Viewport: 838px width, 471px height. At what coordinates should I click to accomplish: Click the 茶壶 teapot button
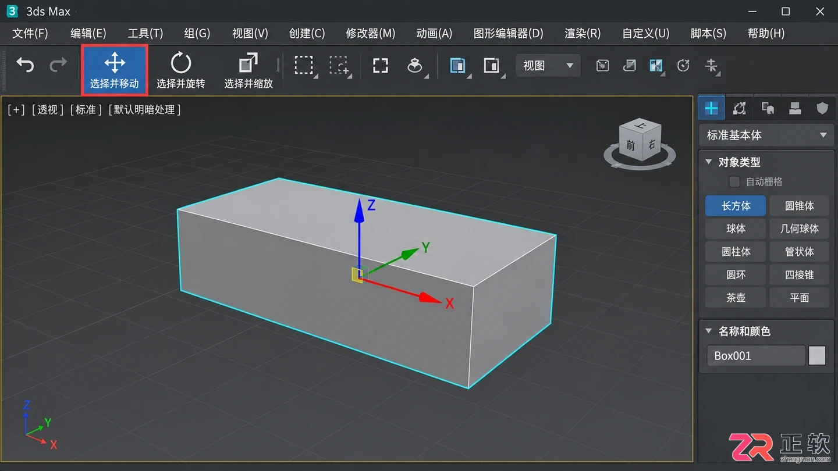[x=736, y=298]
